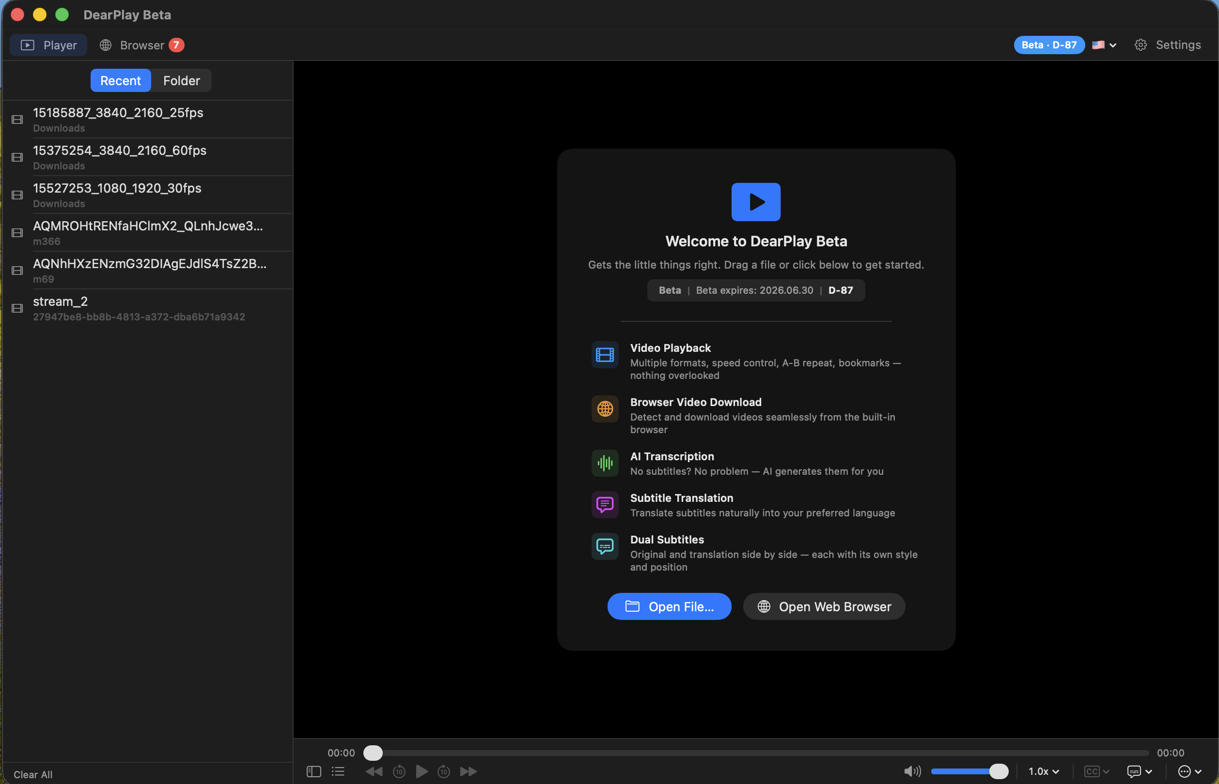Click the elapsed time 00:00 label
This screenshot has width=1219, height=784.
coord(341,753)
